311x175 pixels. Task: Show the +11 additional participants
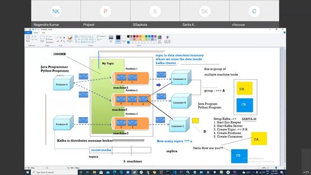pos(306,172)
